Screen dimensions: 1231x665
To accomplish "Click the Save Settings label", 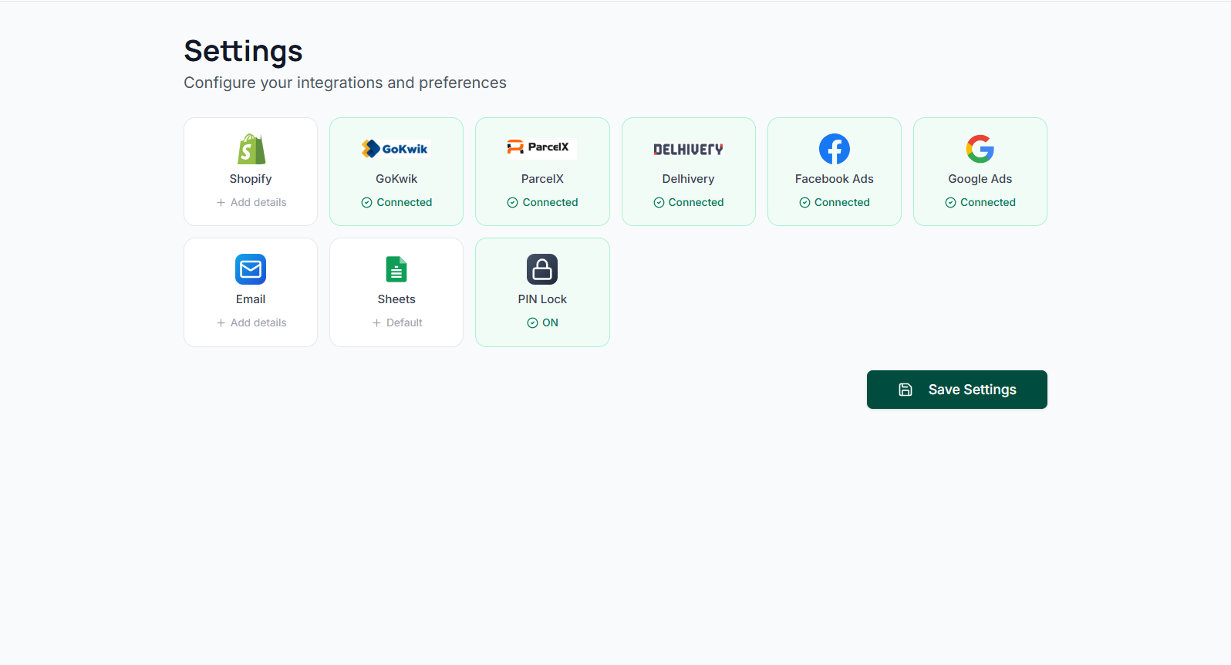I will coord(972,390).
